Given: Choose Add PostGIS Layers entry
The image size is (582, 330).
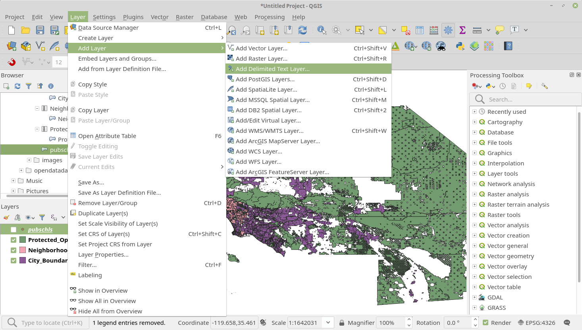Looking at the screenshot, I should (308, 79).
